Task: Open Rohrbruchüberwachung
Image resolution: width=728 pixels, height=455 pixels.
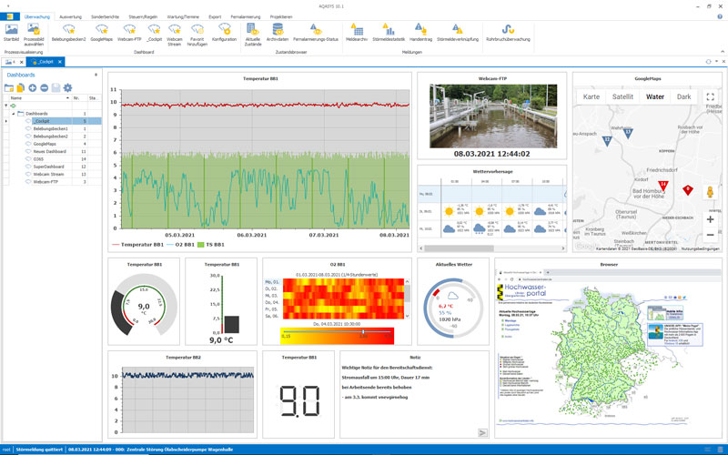Action: click(x=508, y=34)
